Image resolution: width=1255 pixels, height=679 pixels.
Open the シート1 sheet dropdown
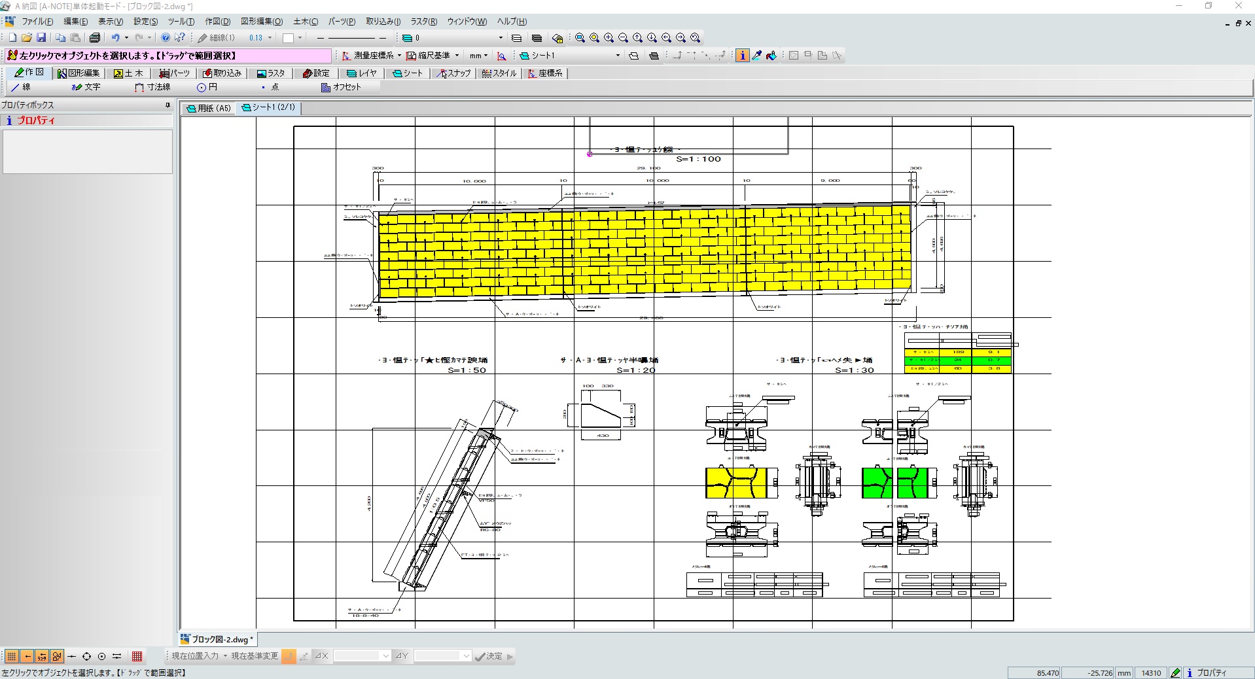tap(617, 56)
